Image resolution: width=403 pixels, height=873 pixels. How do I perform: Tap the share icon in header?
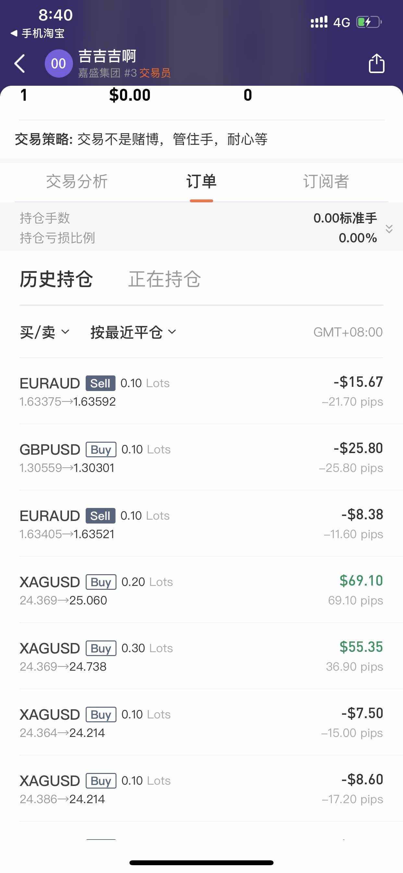[376, 63]
